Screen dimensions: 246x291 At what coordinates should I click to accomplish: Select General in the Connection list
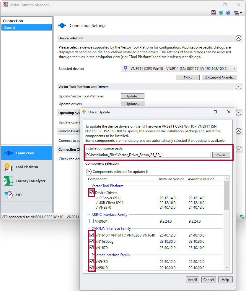point(27,28)
